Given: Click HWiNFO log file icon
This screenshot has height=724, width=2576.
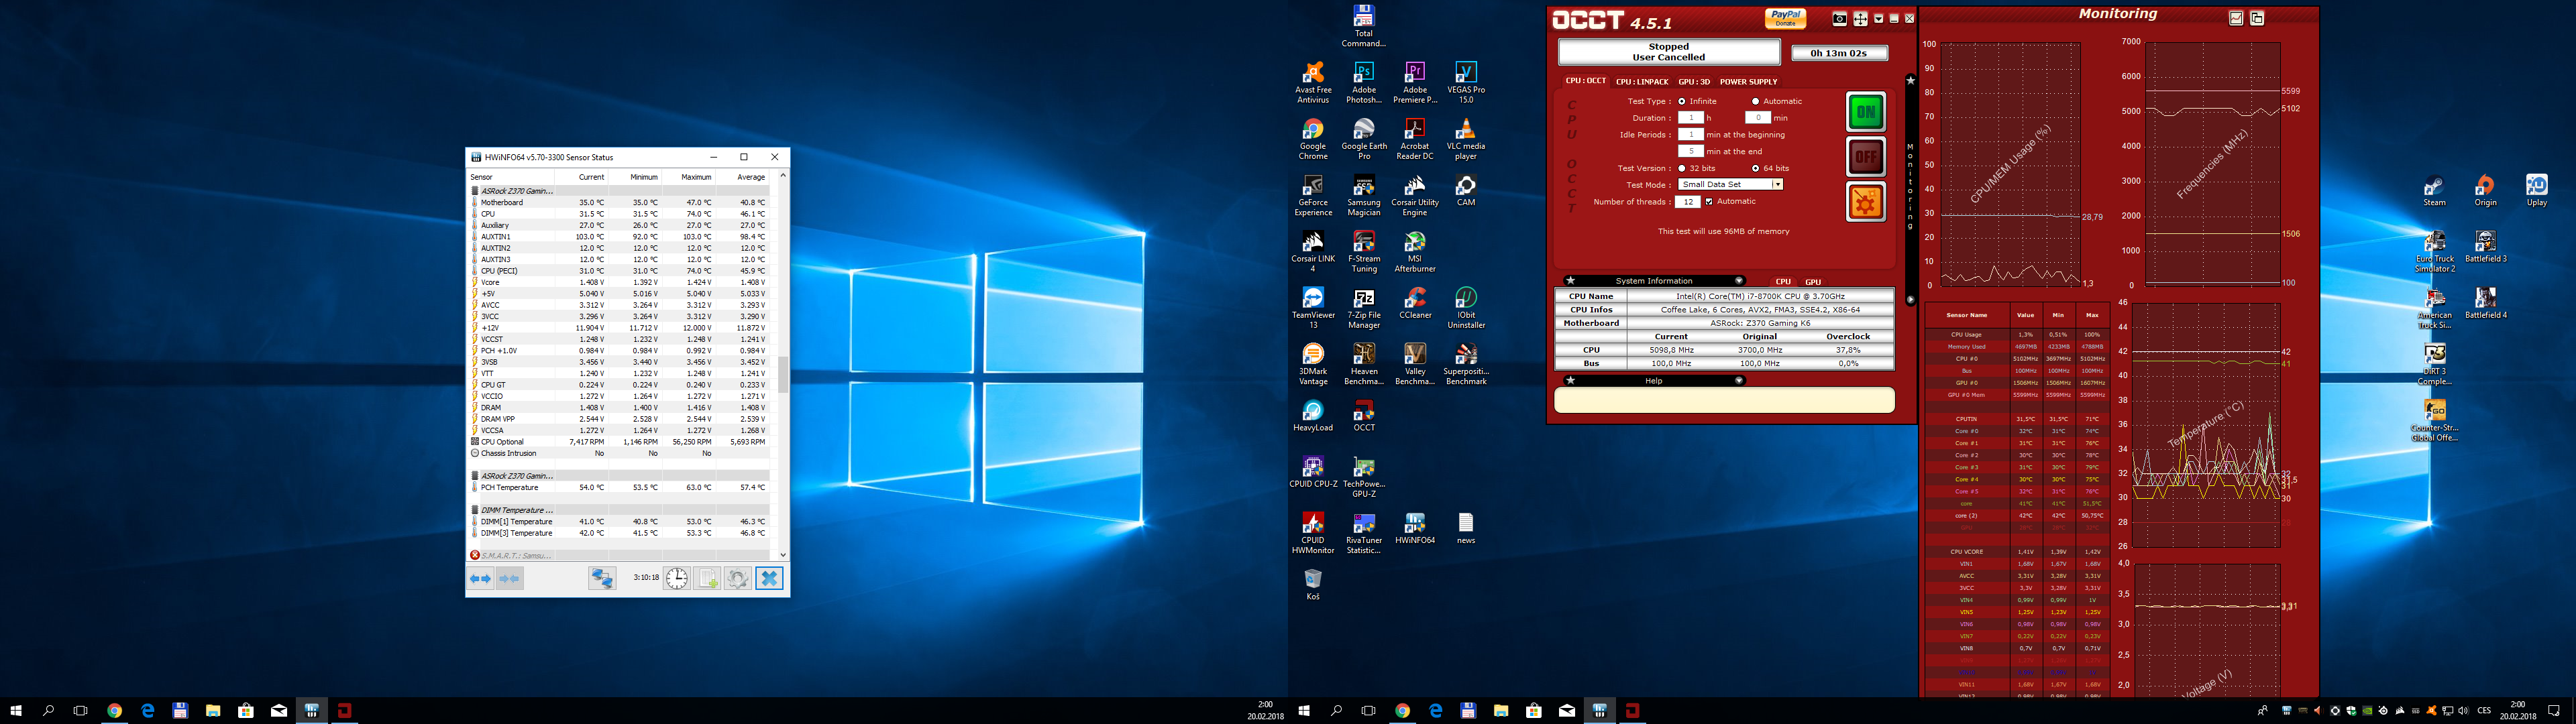Looking at the screenshot, I should [707, 578].
